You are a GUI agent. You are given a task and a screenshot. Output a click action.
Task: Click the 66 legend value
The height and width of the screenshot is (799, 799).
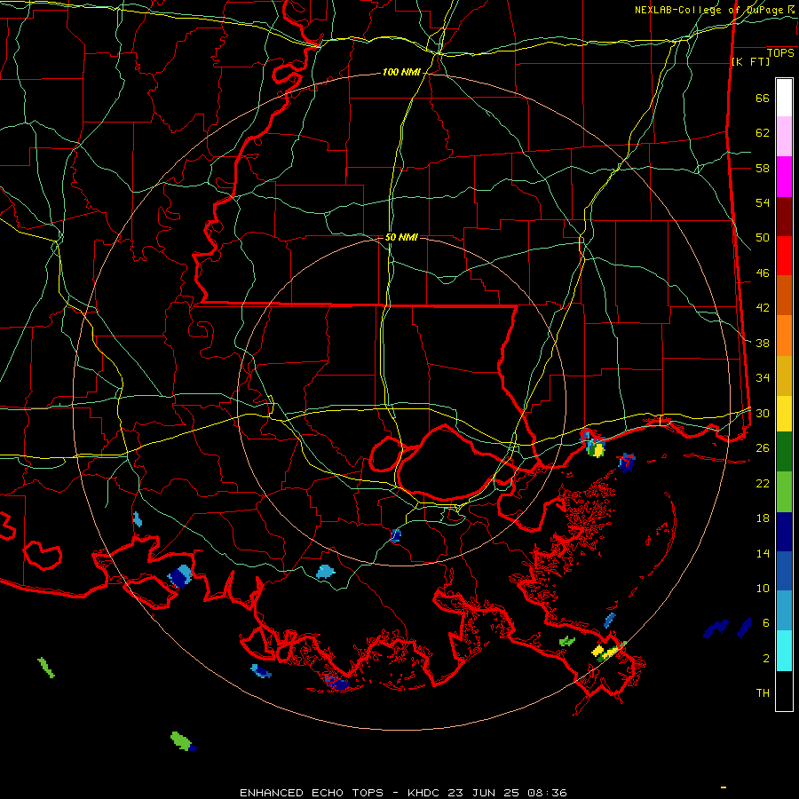(x=763, y=99)
